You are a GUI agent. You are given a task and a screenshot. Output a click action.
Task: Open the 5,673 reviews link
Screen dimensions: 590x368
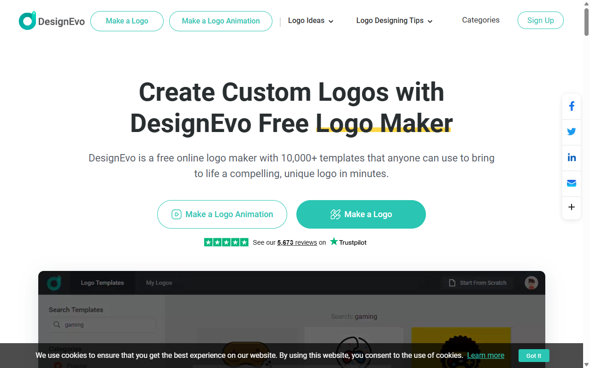tap(297, 242)
